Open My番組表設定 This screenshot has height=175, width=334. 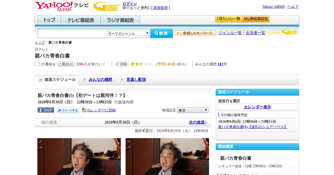tap(256, 19)
